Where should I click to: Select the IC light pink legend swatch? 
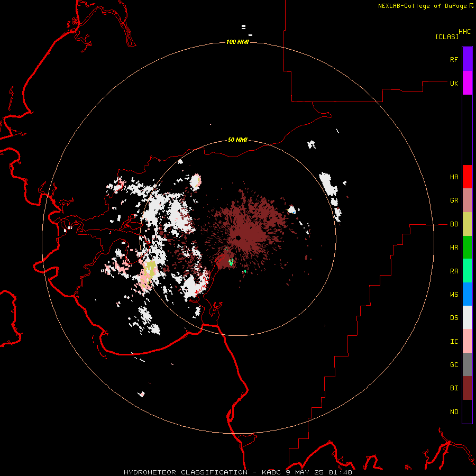tap(467, 341)
